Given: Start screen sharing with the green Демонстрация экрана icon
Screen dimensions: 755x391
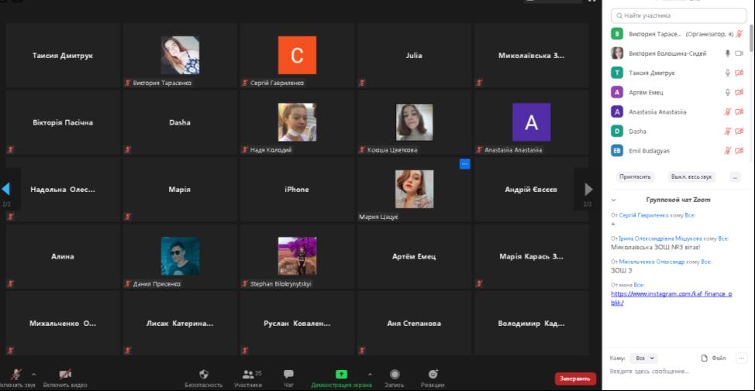Looking at the screenshot, I should [341, 374].
